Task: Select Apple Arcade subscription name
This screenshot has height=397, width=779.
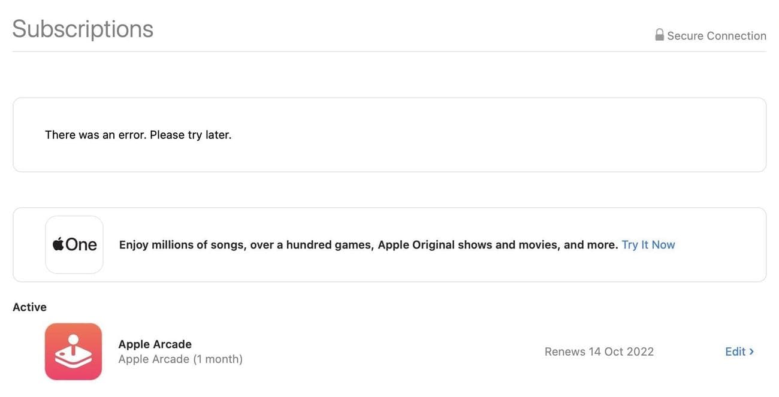Action: click(x=155, y=344)
